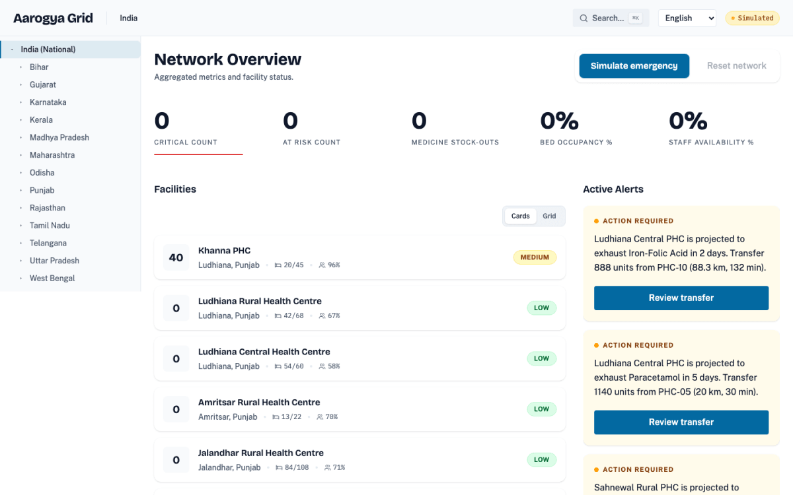Select Maharashtra in the region tree
The height and width of the screenshot is (495, 793).
pos(70,155)
